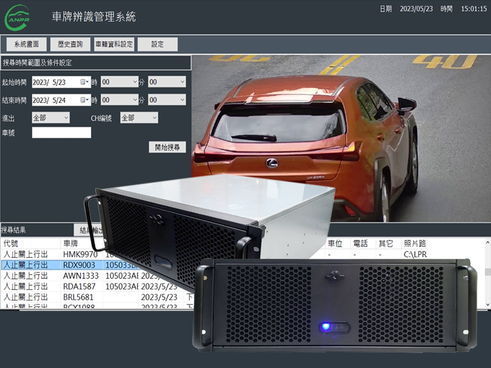Click the 車牌 column header

(x=72, y=243)
